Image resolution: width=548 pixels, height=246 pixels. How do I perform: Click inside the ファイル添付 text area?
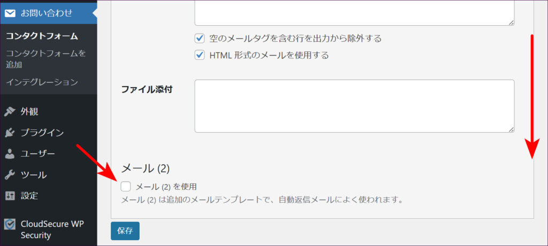pos(354,106)
